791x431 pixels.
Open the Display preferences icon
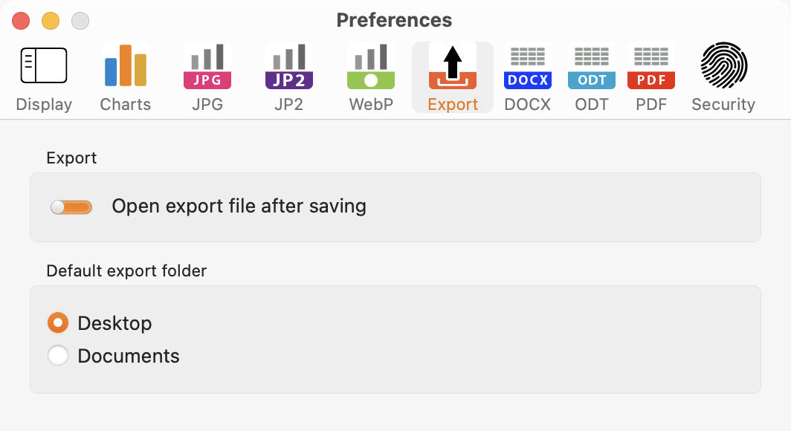[x=44, y=66]
